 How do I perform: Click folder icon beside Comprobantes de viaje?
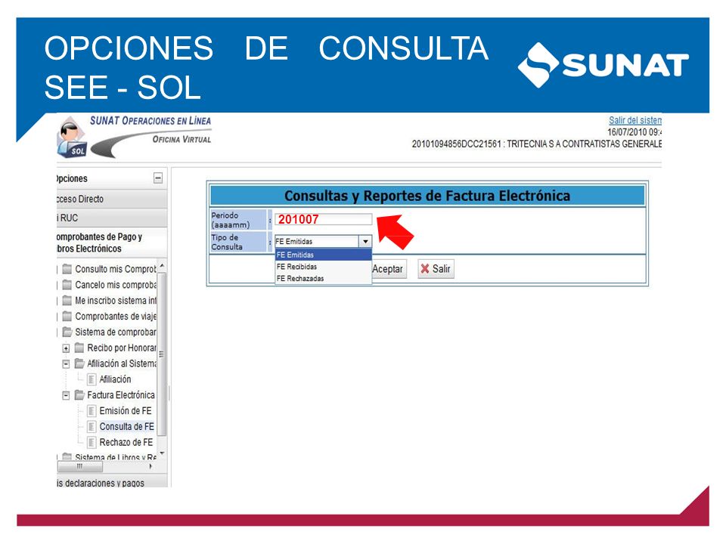tap(67, 316)
